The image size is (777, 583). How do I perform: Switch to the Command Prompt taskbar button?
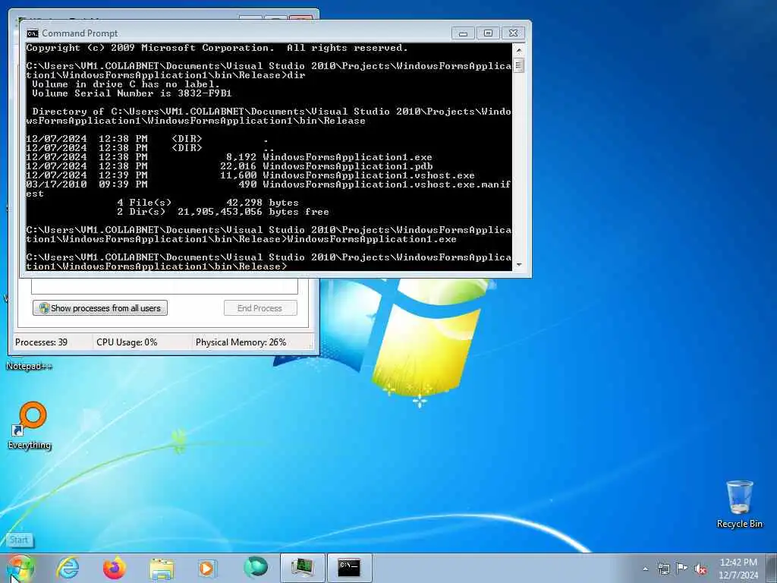[x=349, y=568]
